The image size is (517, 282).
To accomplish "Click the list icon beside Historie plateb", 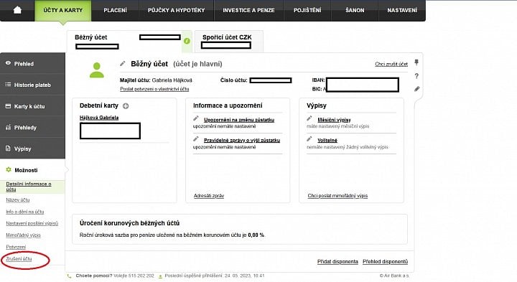I will 8,85.
